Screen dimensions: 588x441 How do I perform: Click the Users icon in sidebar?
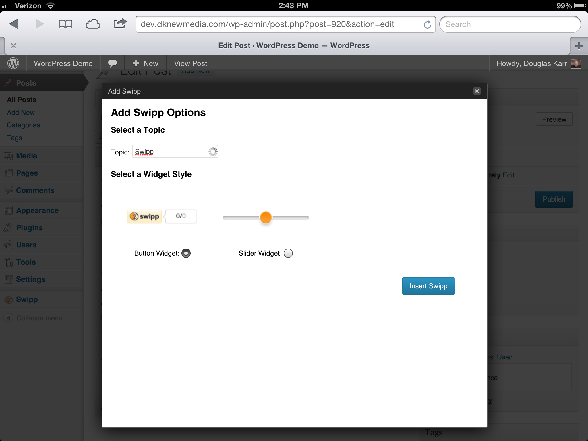[9, 245]
